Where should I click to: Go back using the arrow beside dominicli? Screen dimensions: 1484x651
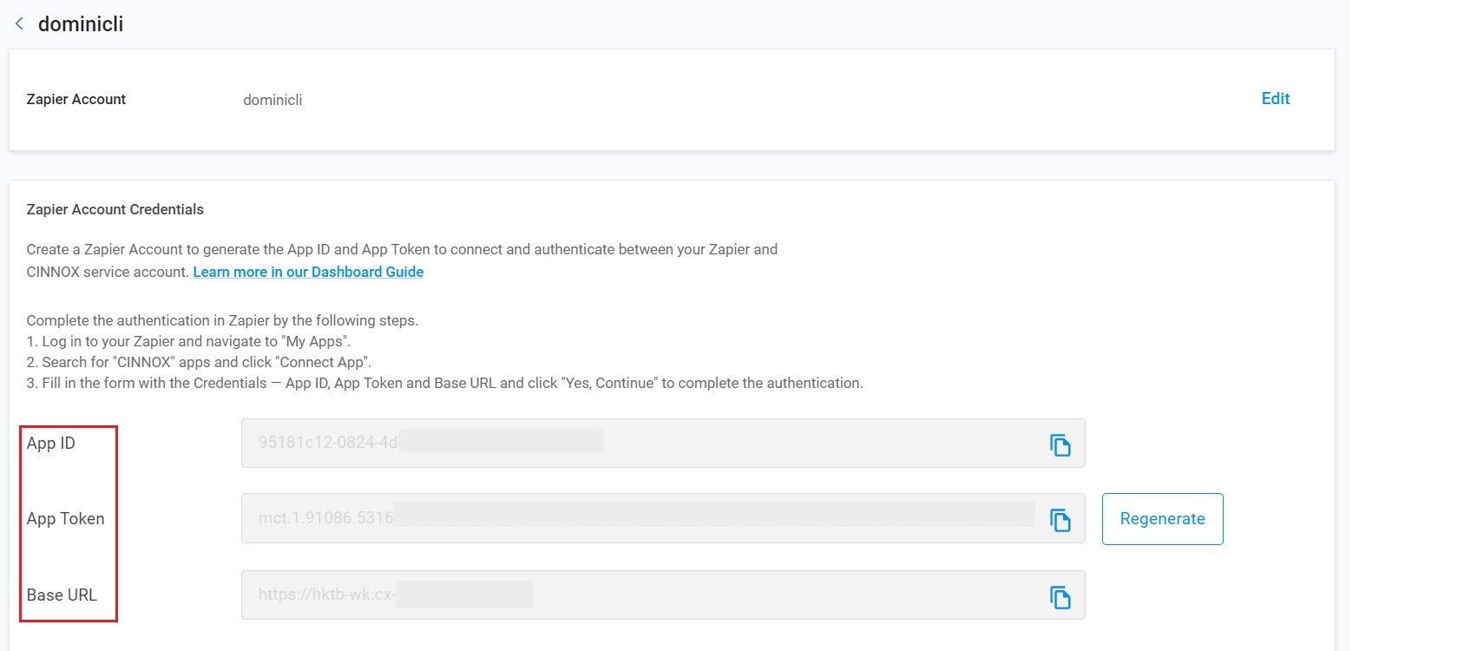pyautogui.click(x=19, y=23)
